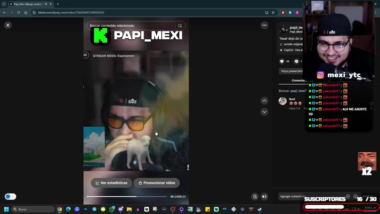Seek along the video progress bar

click(127, 196)
